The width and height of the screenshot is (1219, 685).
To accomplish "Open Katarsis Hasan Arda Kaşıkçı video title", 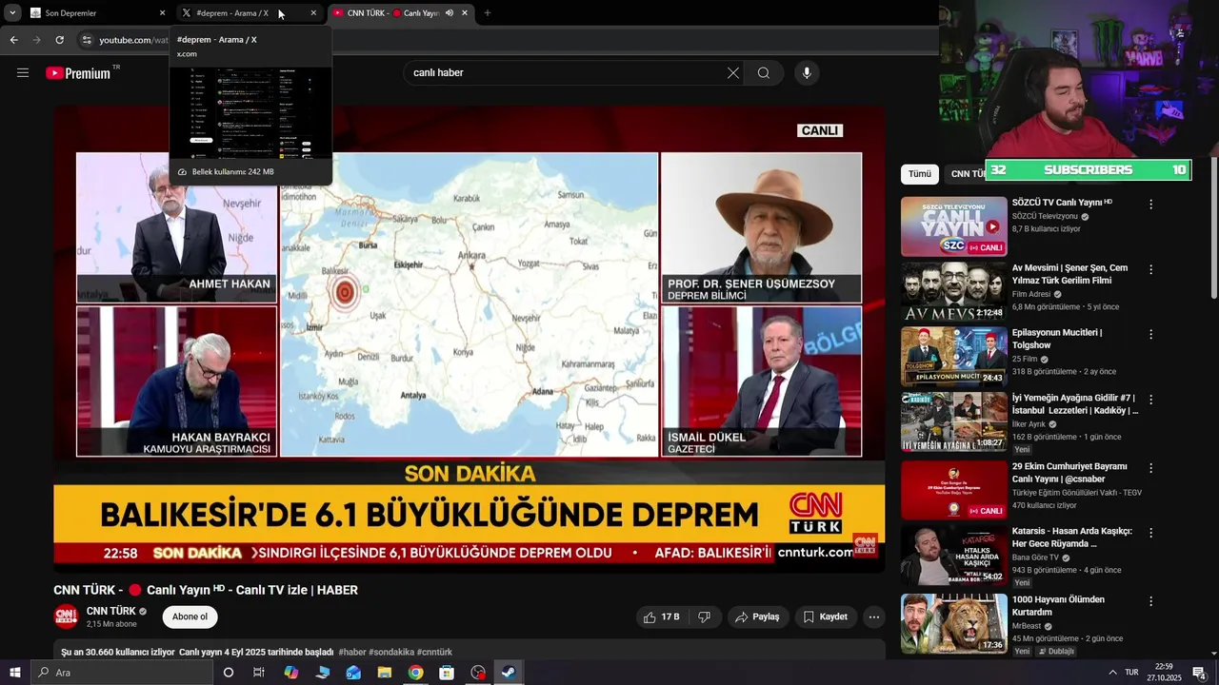I will point(1072,538).
